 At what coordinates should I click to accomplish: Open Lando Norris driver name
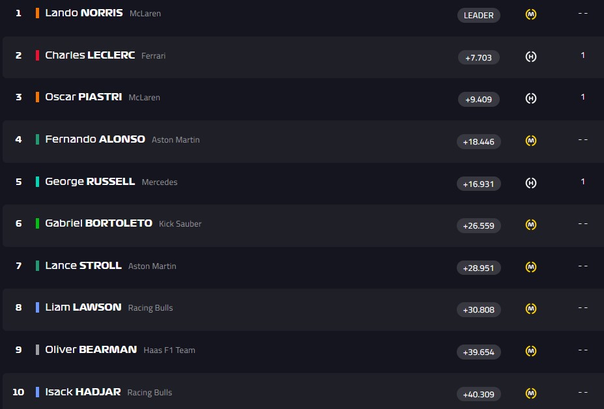(x=83, y=13)
